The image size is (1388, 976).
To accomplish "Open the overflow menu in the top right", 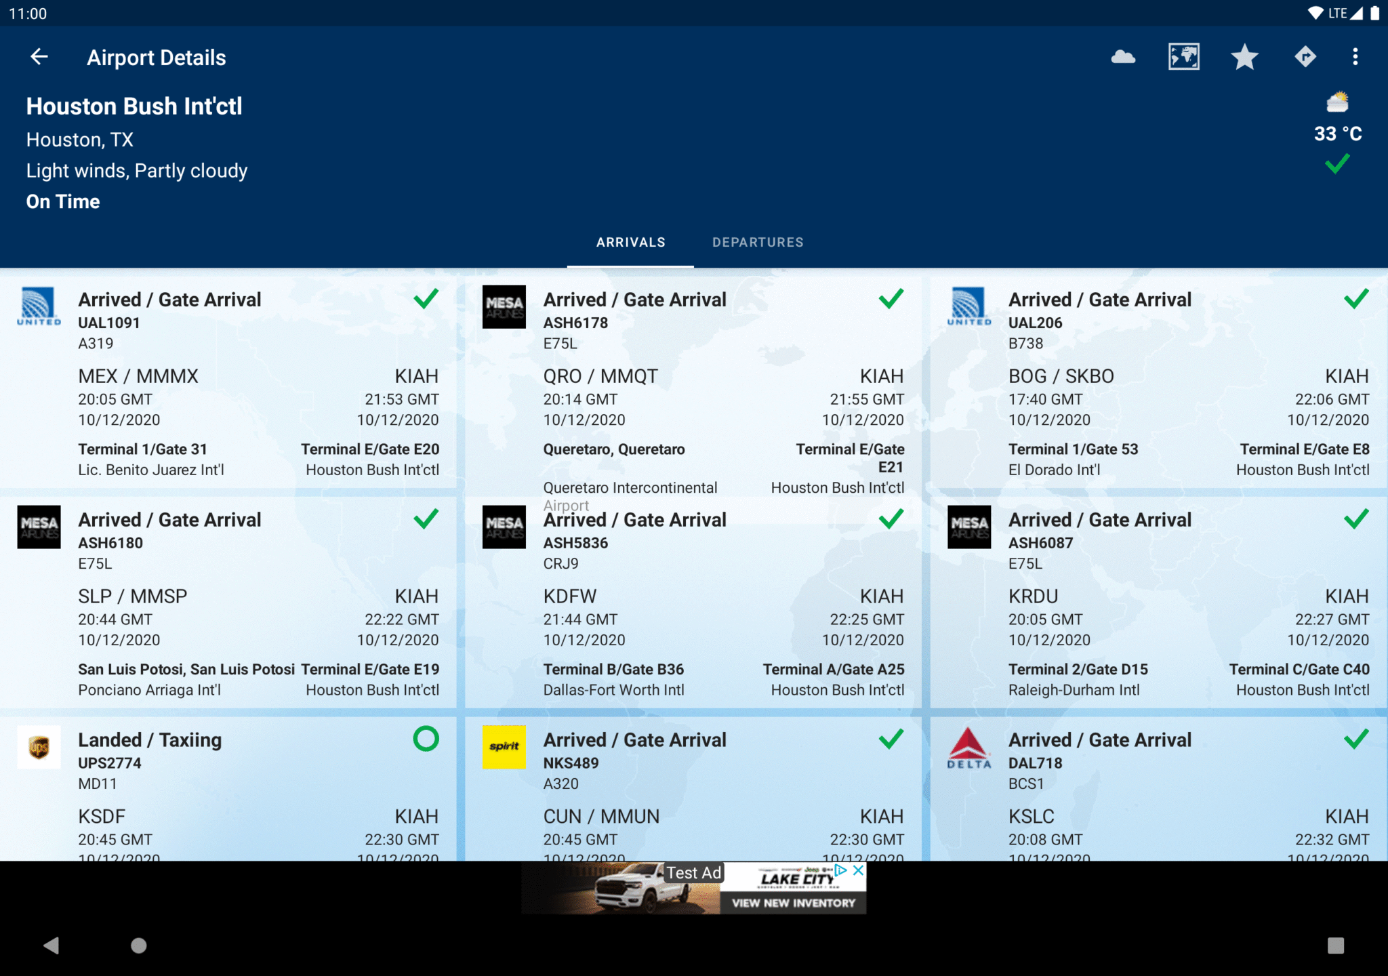I will click(1355, 57).
